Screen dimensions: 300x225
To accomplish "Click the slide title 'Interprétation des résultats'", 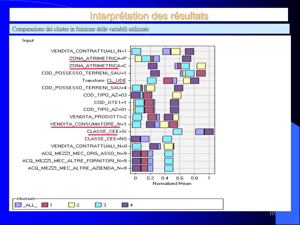I will click(x=149, y=16).
